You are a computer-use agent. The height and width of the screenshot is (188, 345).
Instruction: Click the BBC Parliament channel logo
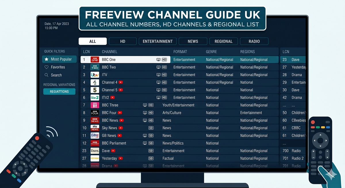point(95,143)
